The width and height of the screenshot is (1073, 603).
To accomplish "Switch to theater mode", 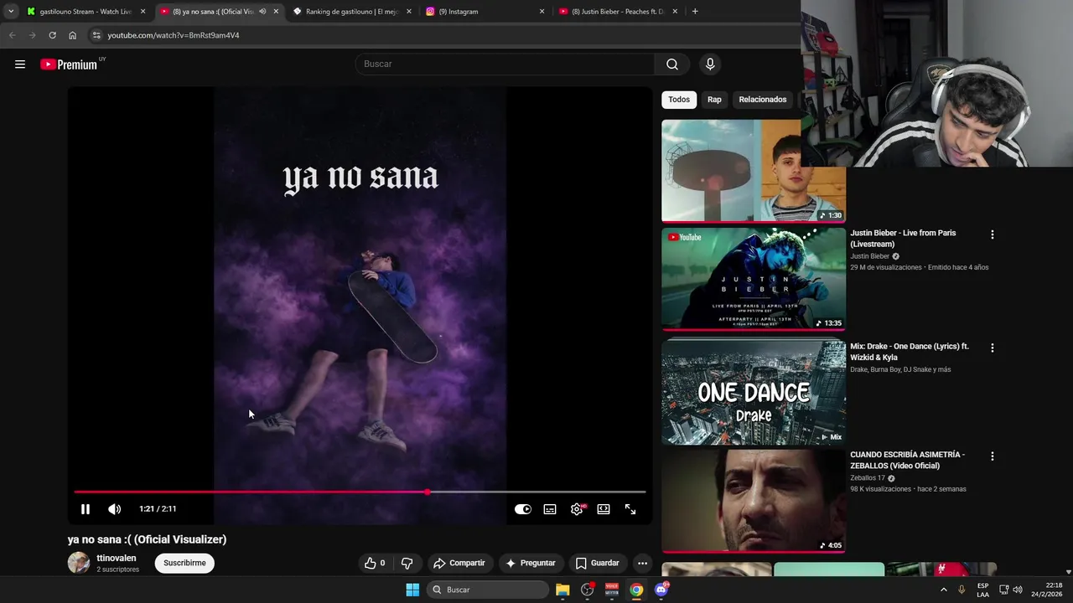I will [x=604, y=509].
